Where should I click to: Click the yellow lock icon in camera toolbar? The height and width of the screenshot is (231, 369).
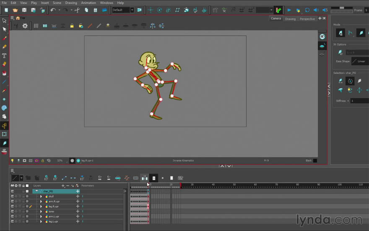[72, 26]
